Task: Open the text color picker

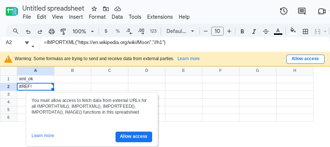Action: 278,31
